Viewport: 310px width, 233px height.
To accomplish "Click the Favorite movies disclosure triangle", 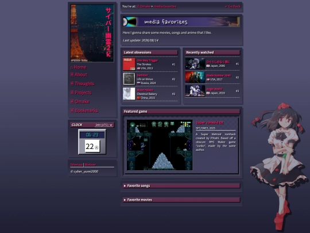I will point(125,200).
